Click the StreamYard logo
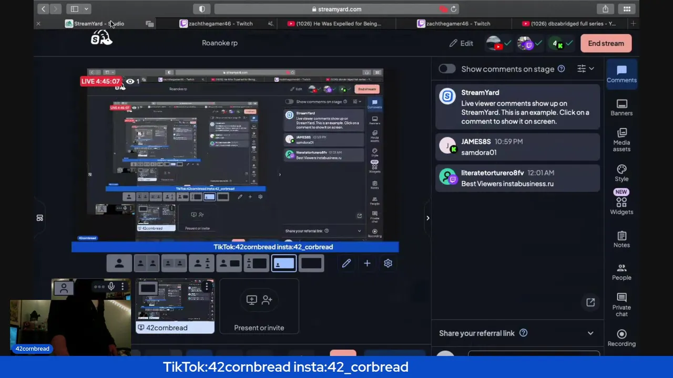673x378 pixels. 101,39
